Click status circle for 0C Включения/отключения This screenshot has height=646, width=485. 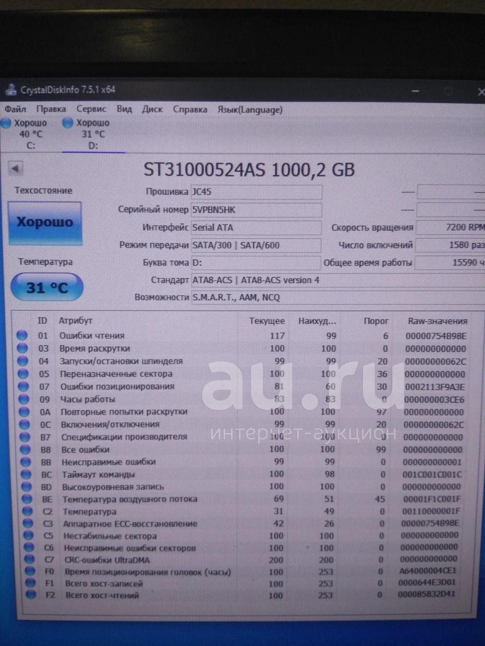[24, 424]
